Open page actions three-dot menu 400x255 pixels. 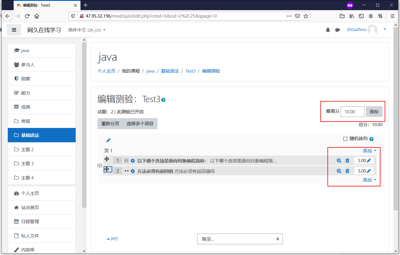click(x=289, y=16)
